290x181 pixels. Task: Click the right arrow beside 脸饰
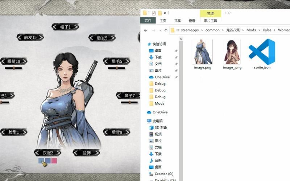tap(97, 153)
